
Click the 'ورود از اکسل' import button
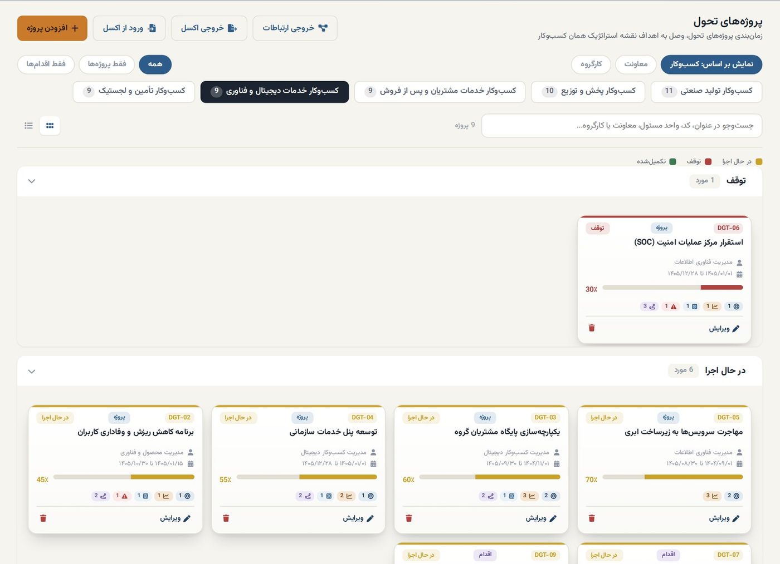coord(129,28)
